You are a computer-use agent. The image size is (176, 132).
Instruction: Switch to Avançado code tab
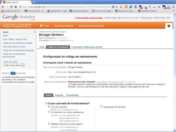59,95
